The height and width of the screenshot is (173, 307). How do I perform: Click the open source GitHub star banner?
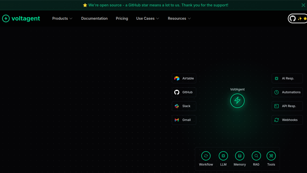point(156,5)
